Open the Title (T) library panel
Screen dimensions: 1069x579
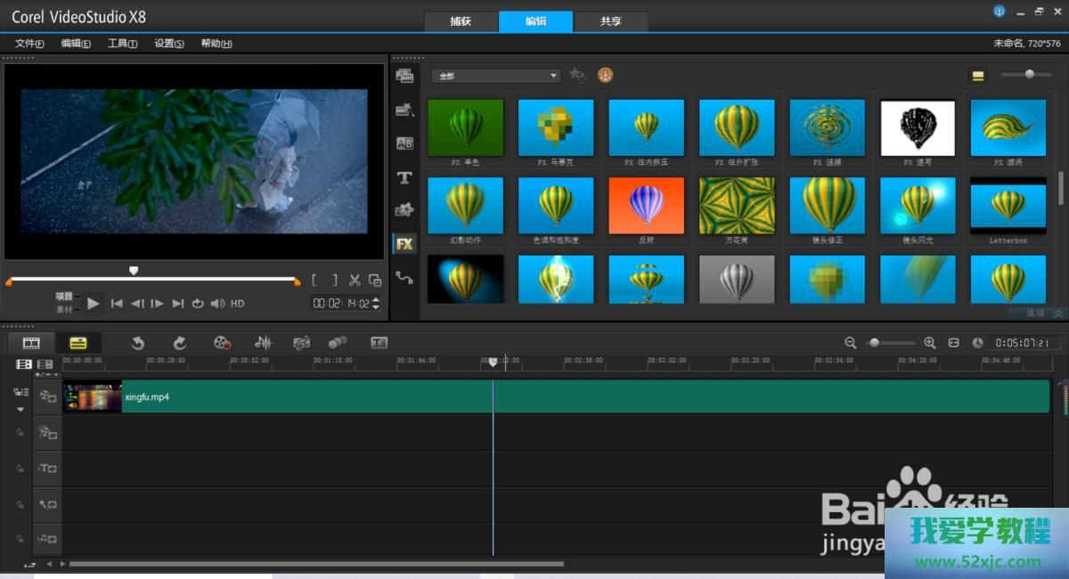404,177
